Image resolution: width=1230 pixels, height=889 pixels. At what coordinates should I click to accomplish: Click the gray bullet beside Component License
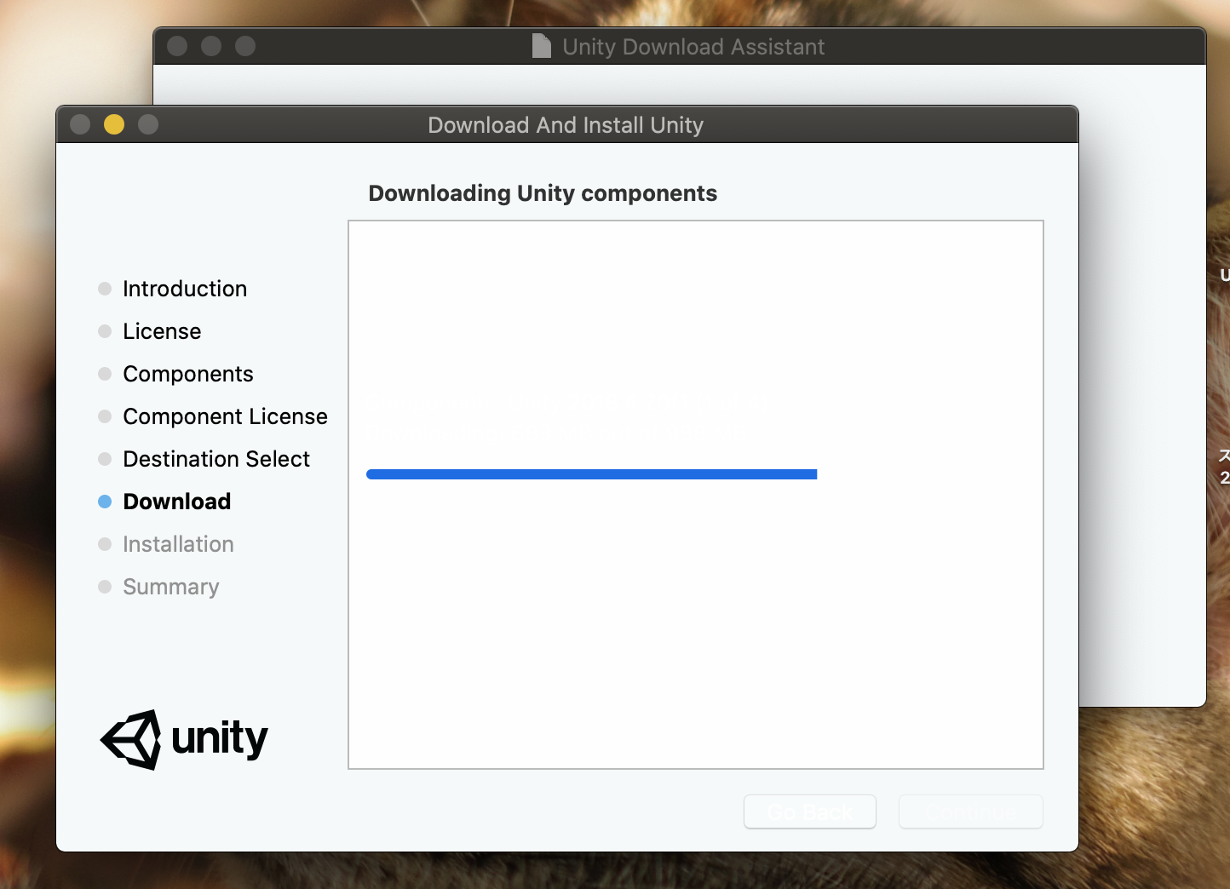tap(105, 416)
